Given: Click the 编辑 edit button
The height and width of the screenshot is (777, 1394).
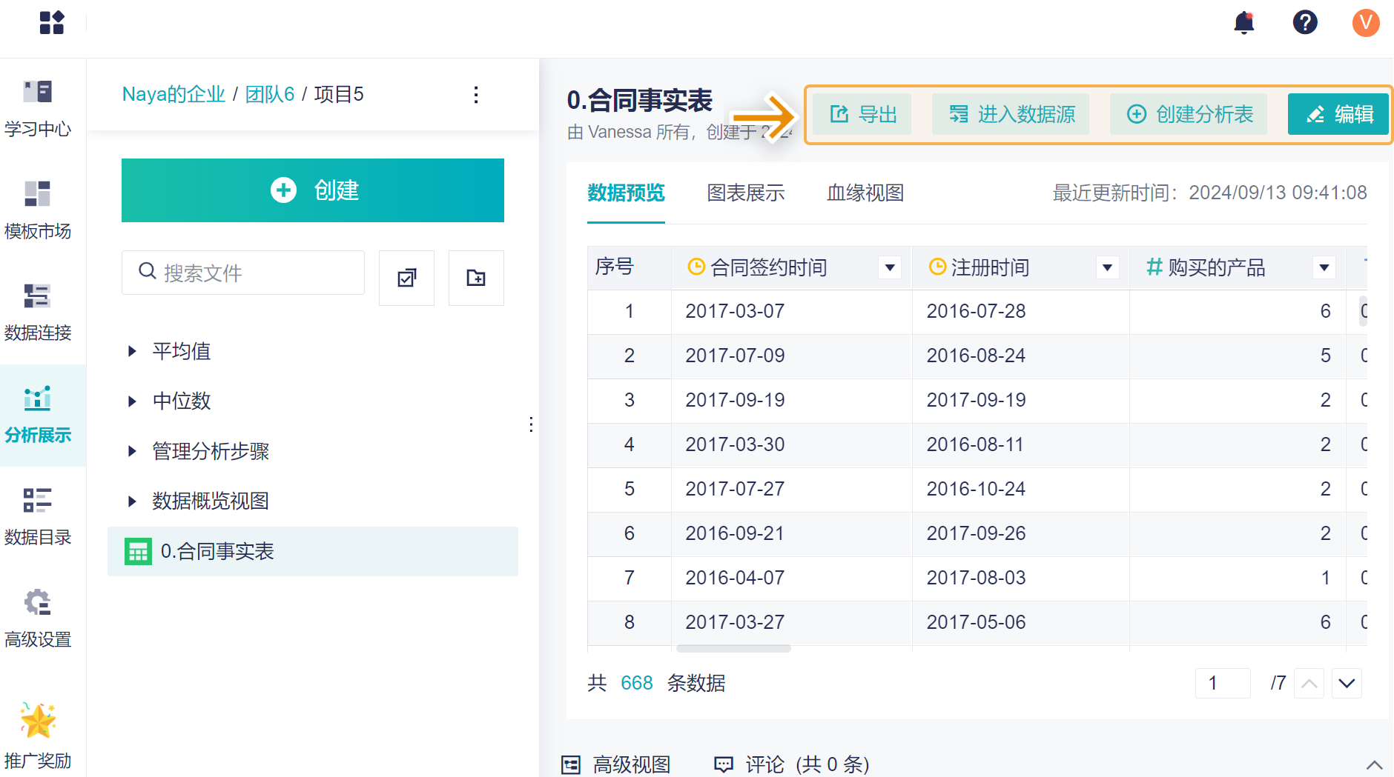Looking at the screenshot, I should [1338, 114].
